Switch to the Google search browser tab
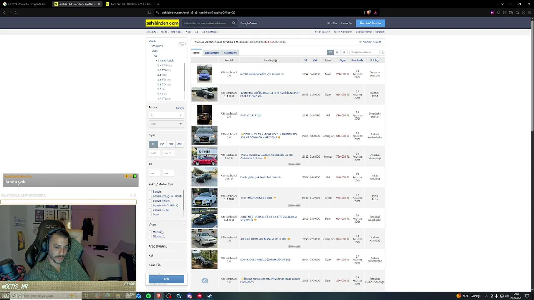534x300 pixels. (x=26, y=4)
